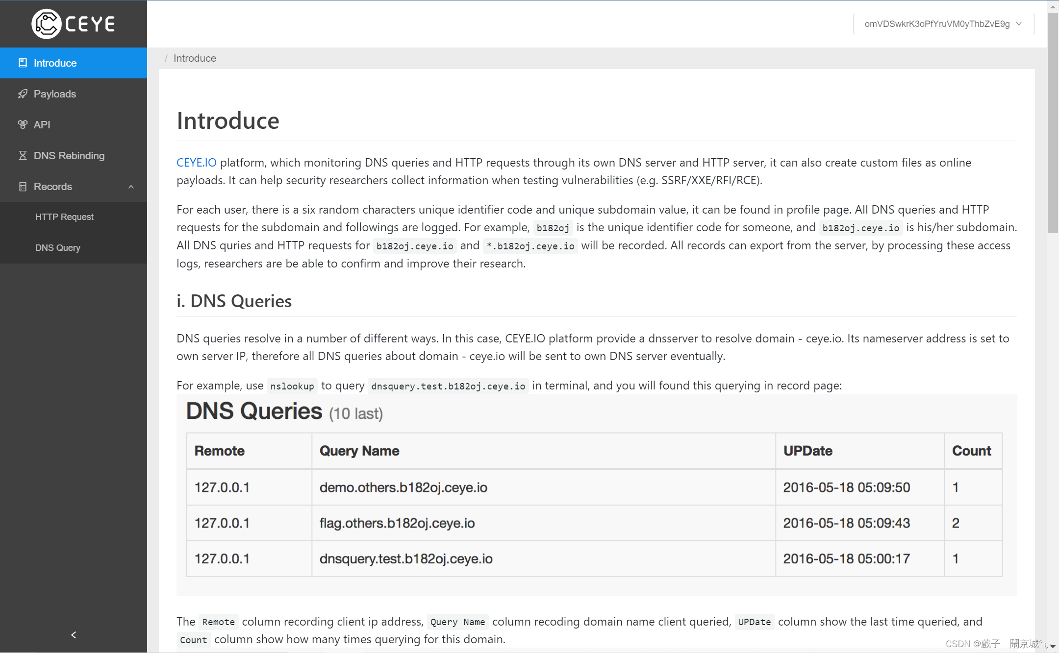Click the API icon in sidebar
Viewport: 1059px width, 653px height.
(x=23, y=124)
